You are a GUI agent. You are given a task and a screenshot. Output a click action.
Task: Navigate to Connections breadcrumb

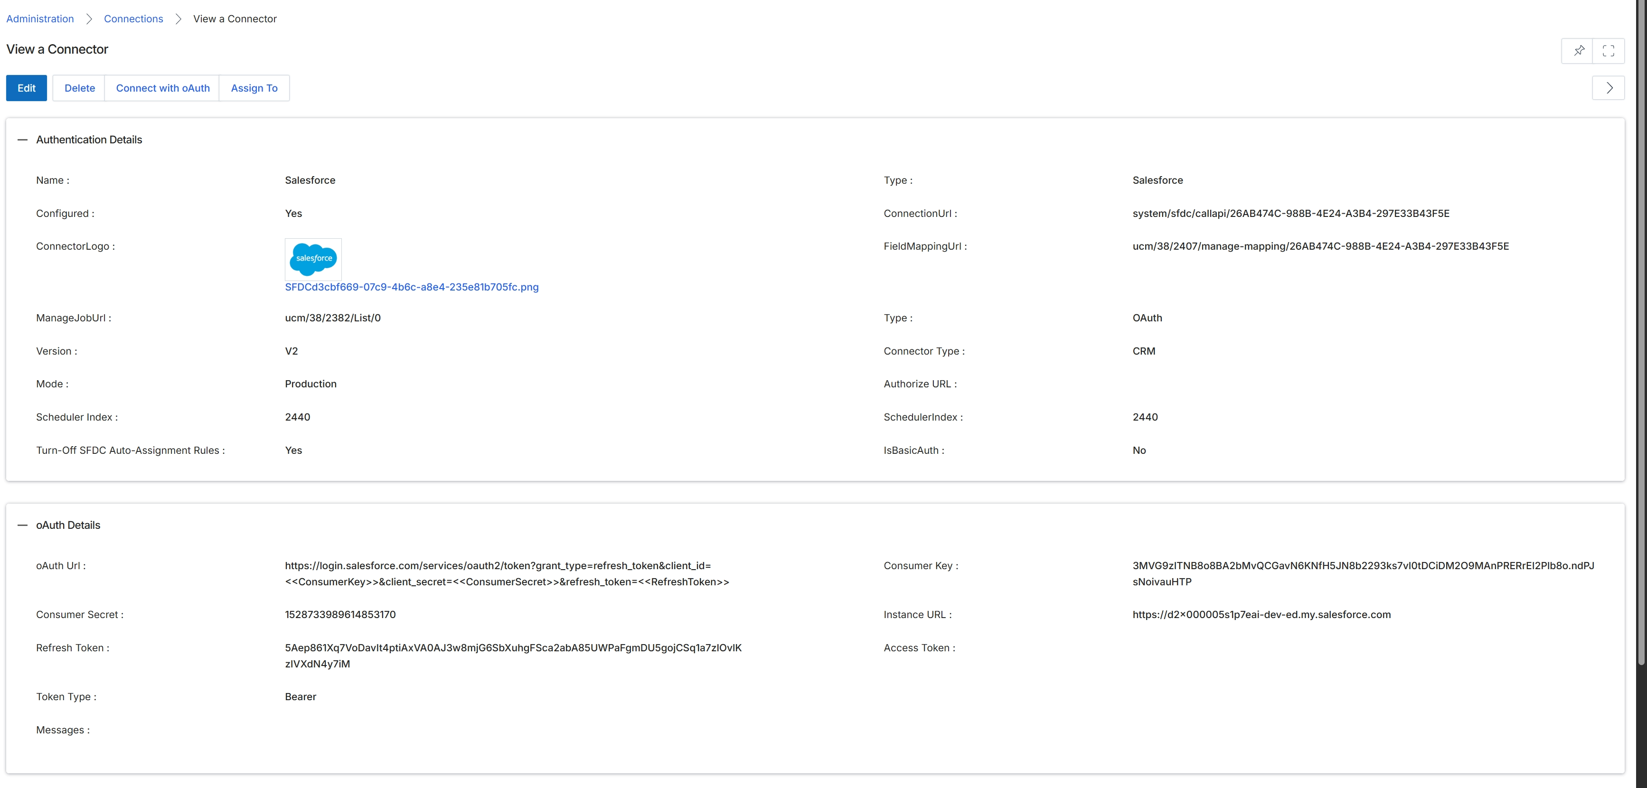click(x=133, y=19)
